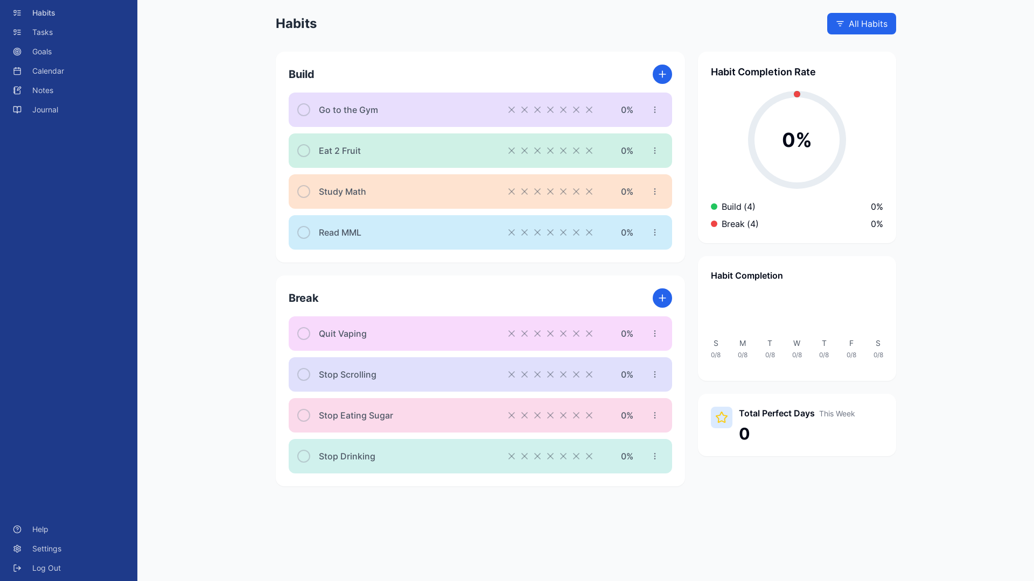The image size is (1034, 581).
Task: Click the green Build legend dot
Action: (x=714, y=207)
